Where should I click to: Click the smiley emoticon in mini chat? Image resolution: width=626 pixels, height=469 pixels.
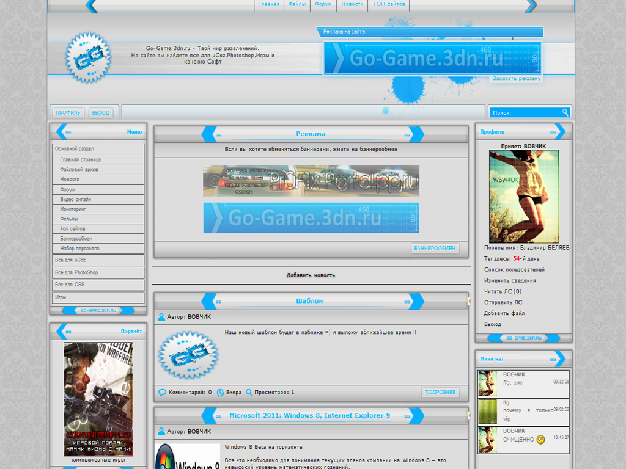pyautogui.click(x=540, y=440)
